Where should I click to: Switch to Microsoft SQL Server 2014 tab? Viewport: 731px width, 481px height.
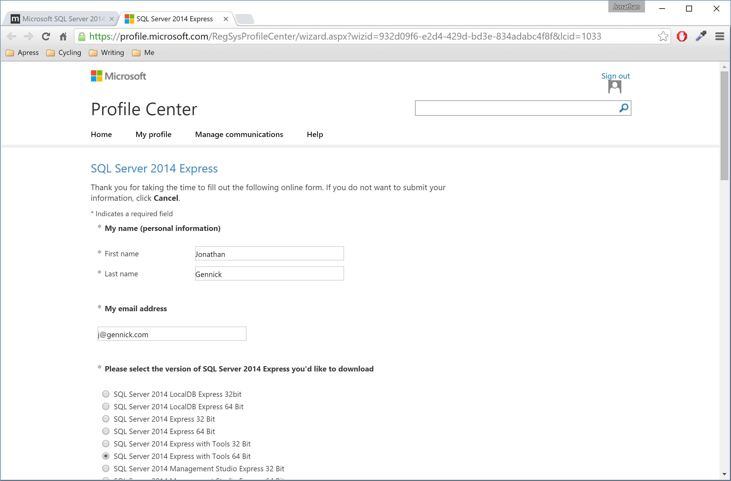pos(61,19)
